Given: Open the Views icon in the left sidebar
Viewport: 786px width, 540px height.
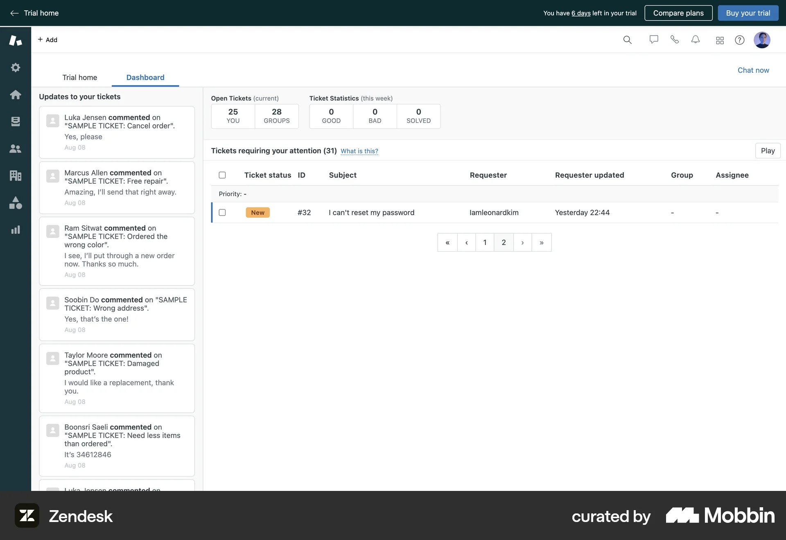Looking at the screenshot, I should click(x=16, y=122).
